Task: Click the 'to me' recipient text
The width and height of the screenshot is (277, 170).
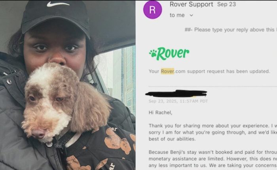Action: tap(177, 15)
